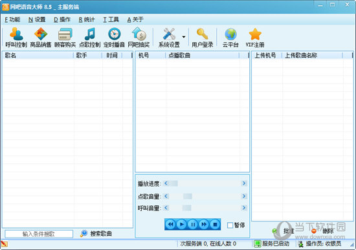Decrease 点歌音量 with left arrow
The height and width of the screenshot is (250, 356).
click(166, 196)
